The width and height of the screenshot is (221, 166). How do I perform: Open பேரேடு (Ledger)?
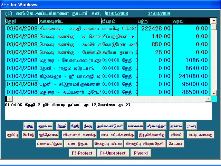point(28,135)
